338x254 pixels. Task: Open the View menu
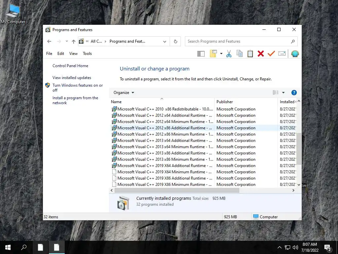(73, 54)
